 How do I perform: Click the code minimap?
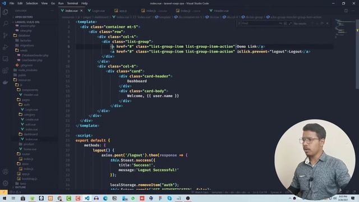(346, 29)
